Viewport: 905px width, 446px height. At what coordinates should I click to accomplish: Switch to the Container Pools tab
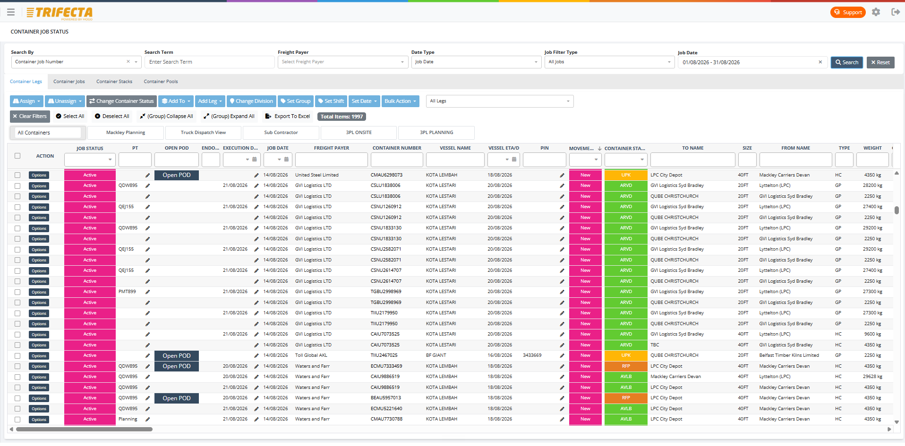coord(161,82)
